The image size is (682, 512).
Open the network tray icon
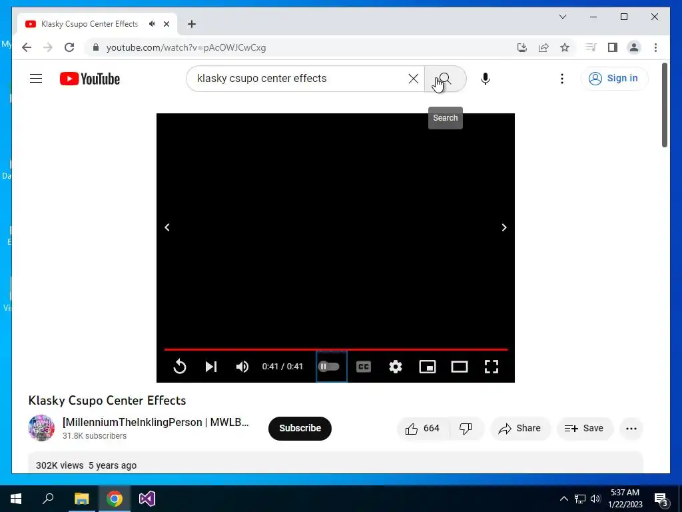click(580, 499)
